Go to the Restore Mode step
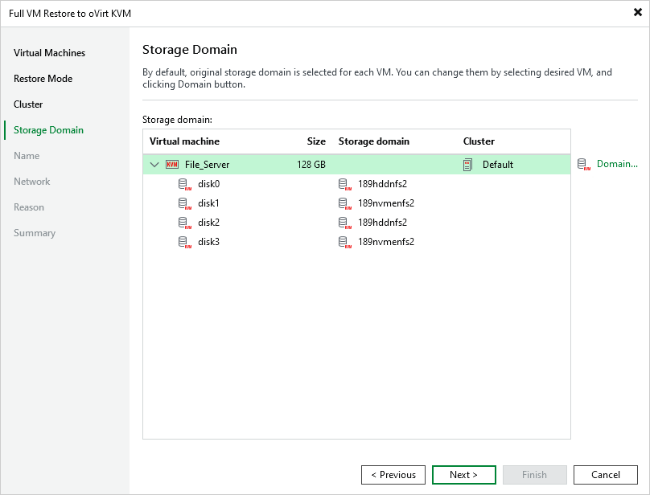 (43, 79)
